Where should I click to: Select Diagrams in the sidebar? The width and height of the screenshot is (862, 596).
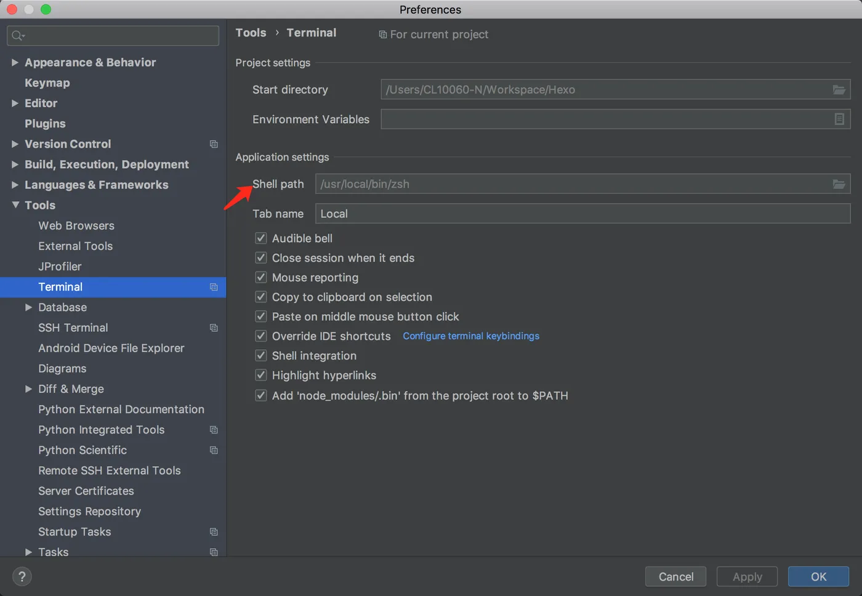[x=62, y=369]
